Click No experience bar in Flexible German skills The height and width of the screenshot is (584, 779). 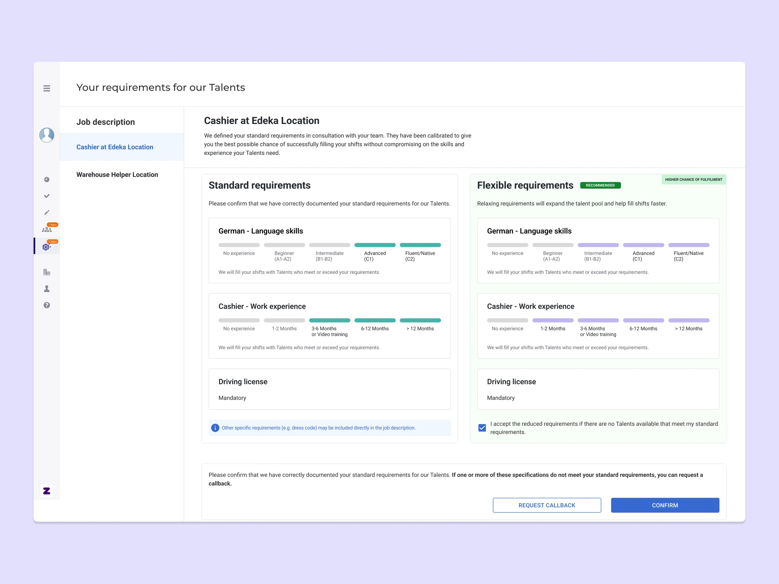click(x=508, y=245)
